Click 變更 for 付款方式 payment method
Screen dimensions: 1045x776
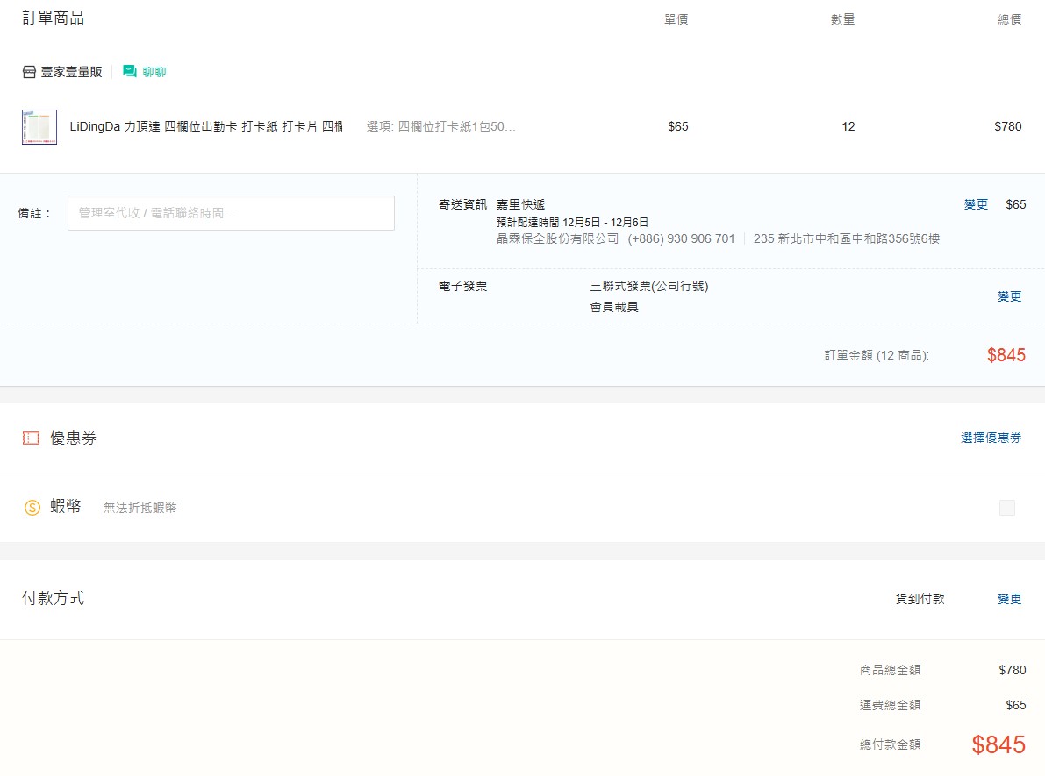pyautogui.click(x=1009, y=599)
